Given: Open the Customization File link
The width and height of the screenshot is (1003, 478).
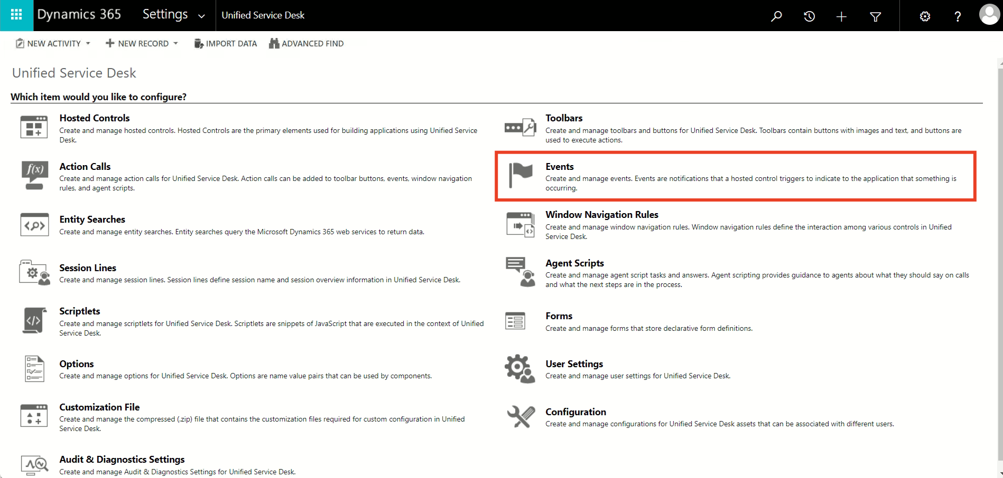Looking at the screenshot, I should pos(99,407).
